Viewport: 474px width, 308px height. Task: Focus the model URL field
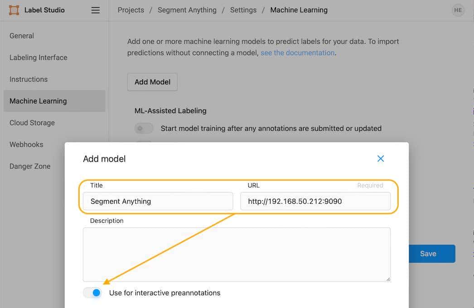pyautogui.click(x=315, y=201)
